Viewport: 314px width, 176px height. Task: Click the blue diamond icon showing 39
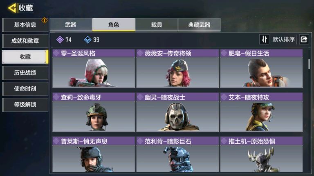click(x=87, y=40)
